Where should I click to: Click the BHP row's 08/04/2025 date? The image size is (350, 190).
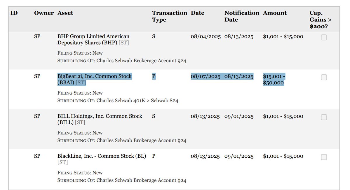point(206,37)
